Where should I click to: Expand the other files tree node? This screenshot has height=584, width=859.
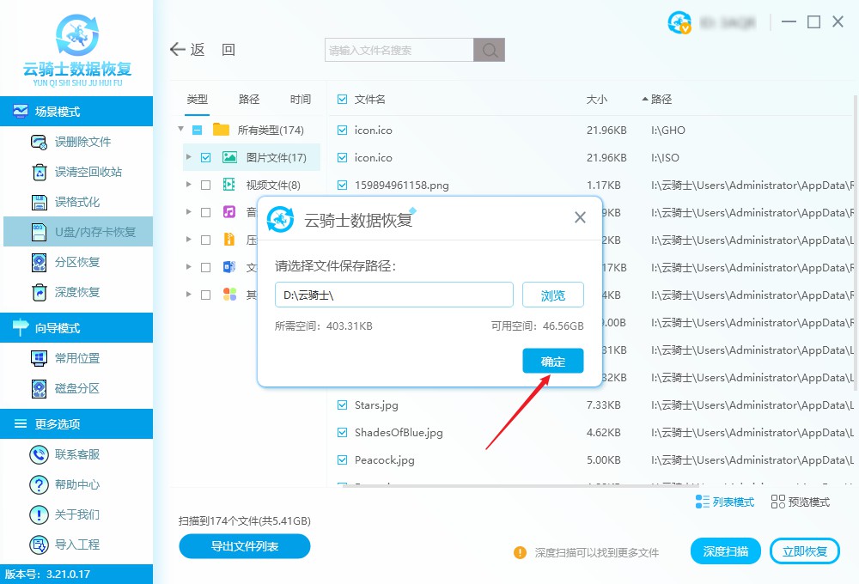point(188,295)
